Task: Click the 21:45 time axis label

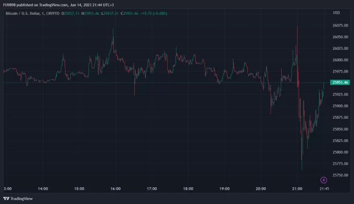Action: [x=324, y=189]
